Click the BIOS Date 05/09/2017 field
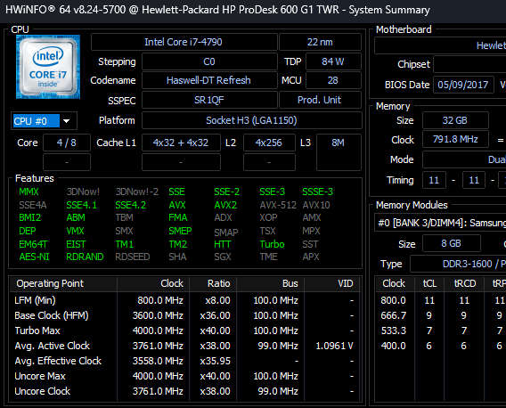Screen dimensions: 506x408 pyautogui.click(x=463, y=85)
